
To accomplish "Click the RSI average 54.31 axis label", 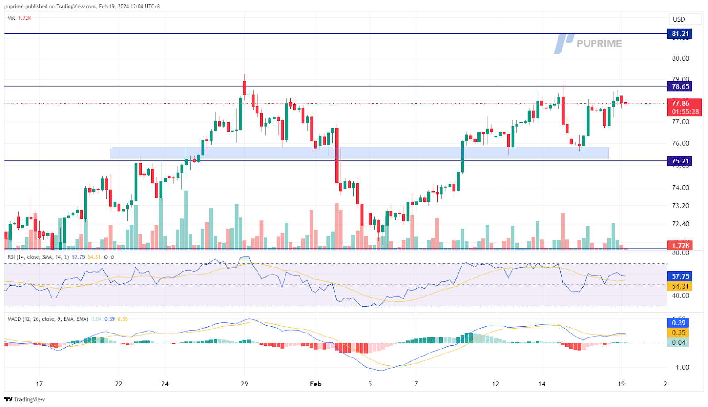I will tap(680, 286).
